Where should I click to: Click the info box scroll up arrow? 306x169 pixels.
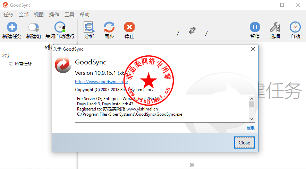pos(252,99)
